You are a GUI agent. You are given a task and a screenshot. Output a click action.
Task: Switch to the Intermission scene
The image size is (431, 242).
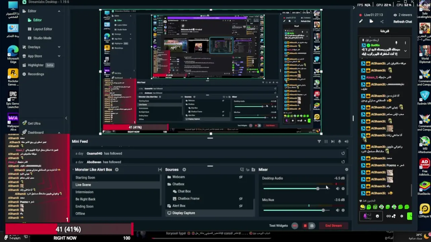84,192
